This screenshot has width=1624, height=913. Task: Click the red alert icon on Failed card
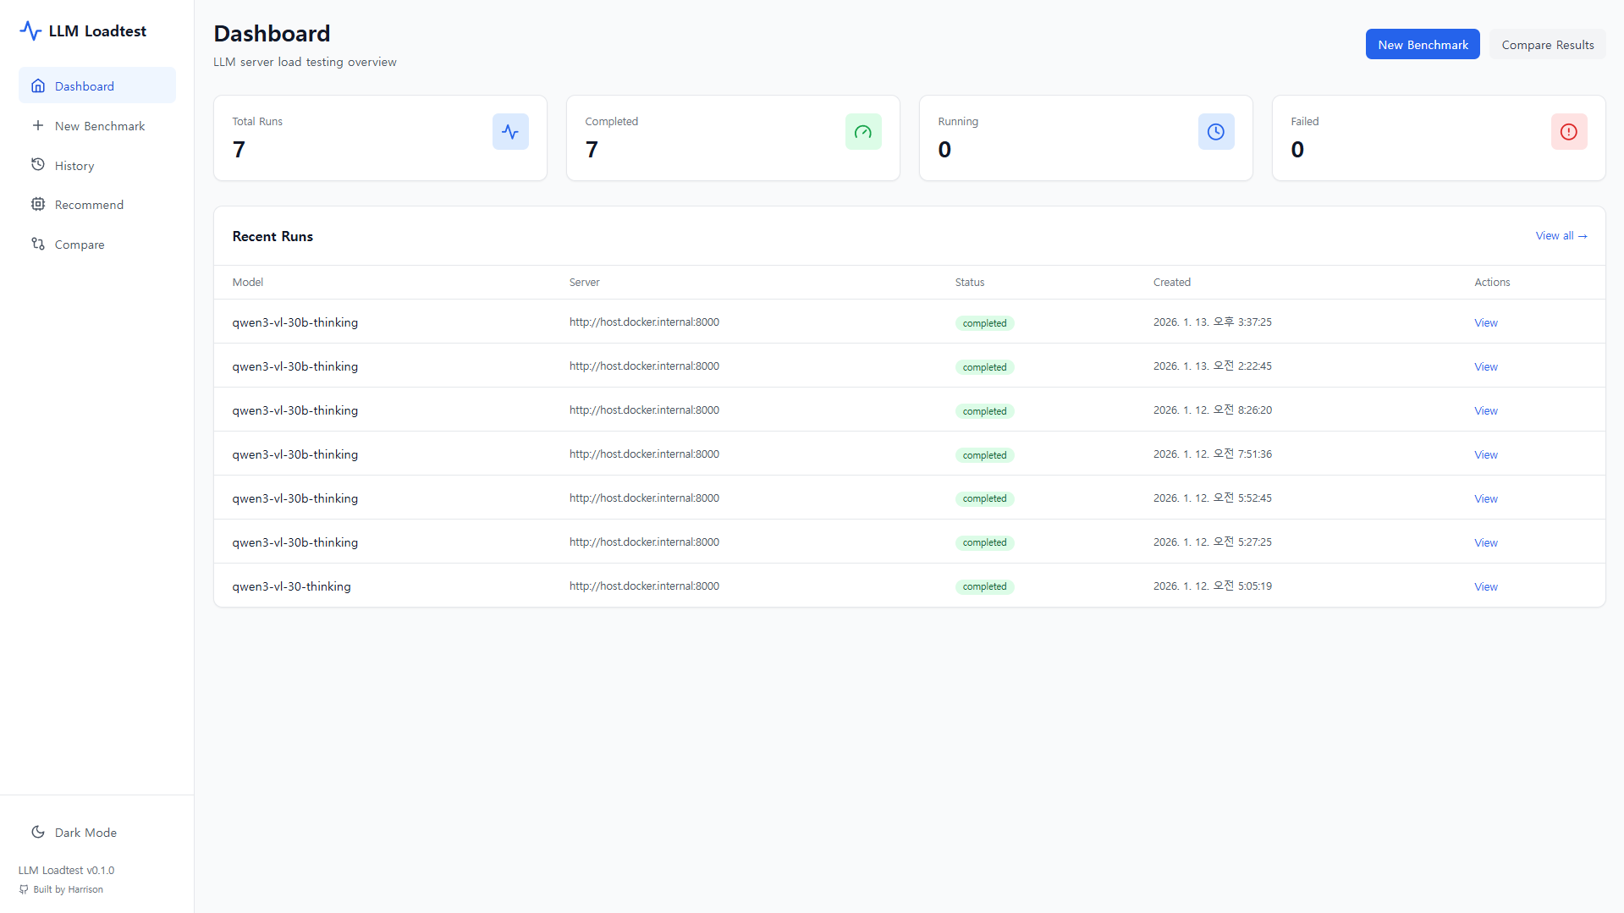click(x=1568, y=131)
